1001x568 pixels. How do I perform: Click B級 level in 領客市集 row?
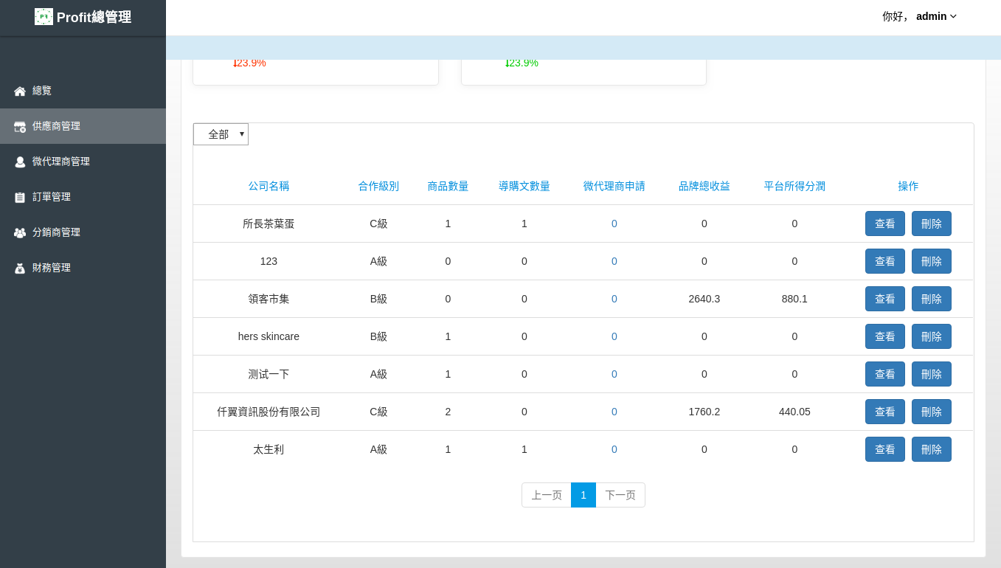click(378, 299)
